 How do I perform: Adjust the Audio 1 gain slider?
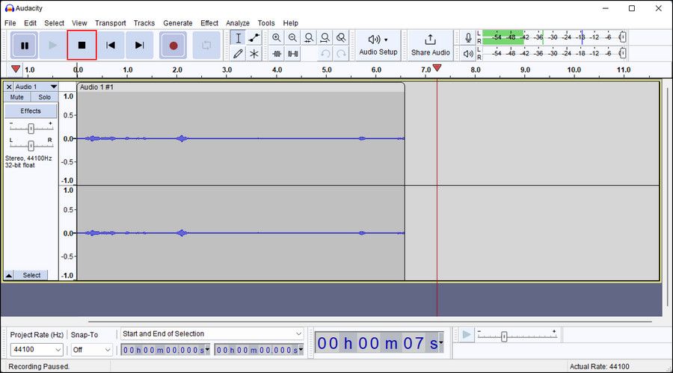point(31,129)
